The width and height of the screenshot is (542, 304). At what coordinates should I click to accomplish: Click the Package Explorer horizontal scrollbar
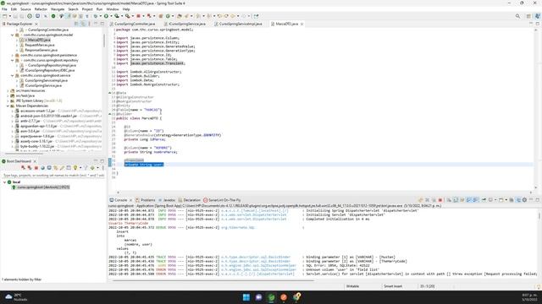tap(24, 154)
